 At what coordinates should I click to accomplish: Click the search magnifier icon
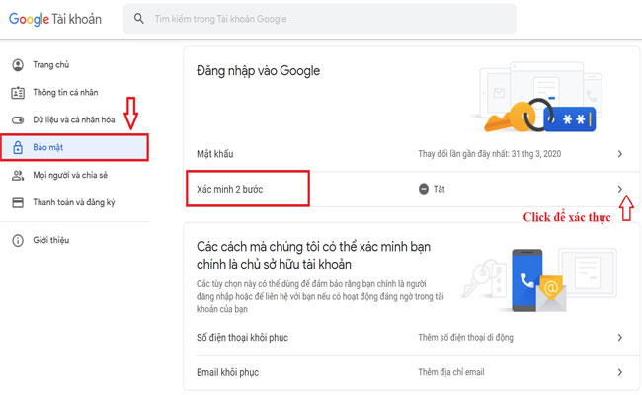pos(139,19)
